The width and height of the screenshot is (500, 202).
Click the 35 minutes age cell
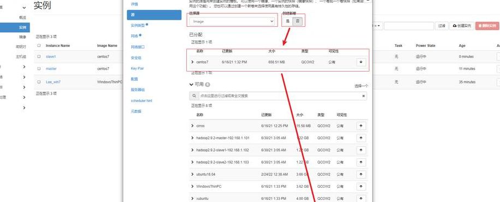467,82
